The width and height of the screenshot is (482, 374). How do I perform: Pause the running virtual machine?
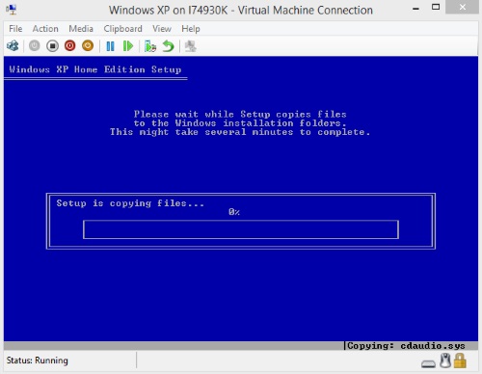[110, 46]
